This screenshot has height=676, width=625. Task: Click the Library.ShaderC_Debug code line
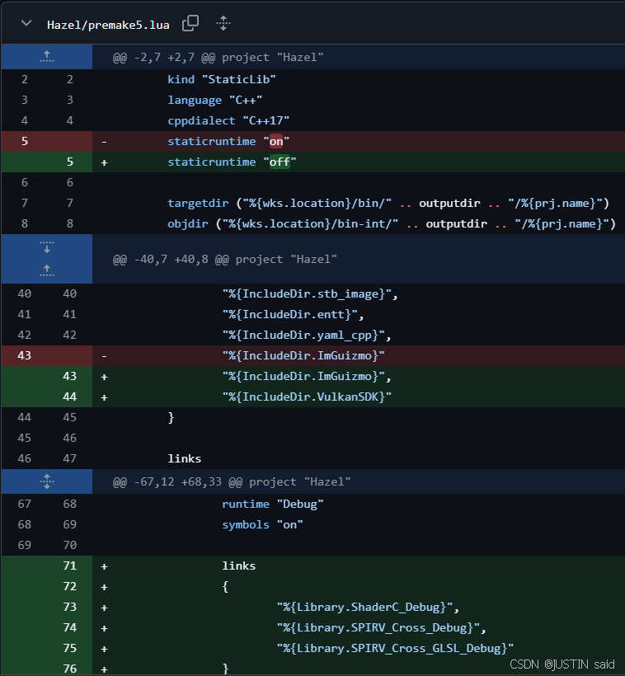click(368, 607)
